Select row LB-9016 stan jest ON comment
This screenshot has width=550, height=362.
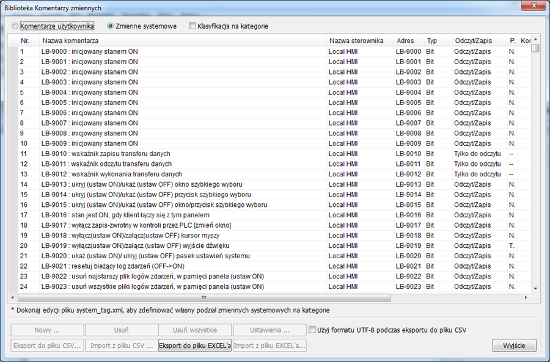pos(269,215)
